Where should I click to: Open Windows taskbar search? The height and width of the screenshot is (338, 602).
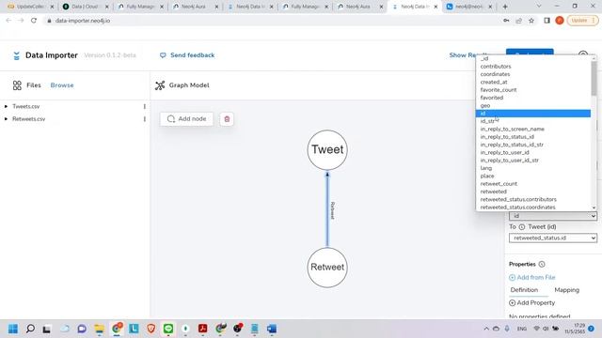click(x=30, y=329)
